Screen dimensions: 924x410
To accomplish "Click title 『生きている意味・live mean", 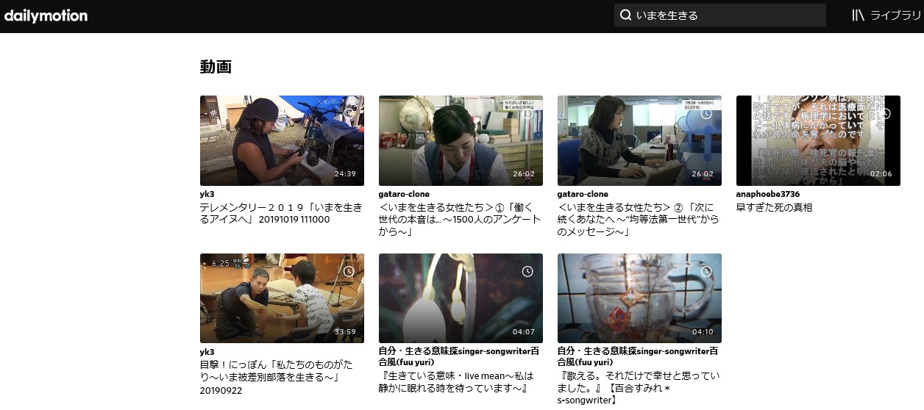I will coord(456,382).
